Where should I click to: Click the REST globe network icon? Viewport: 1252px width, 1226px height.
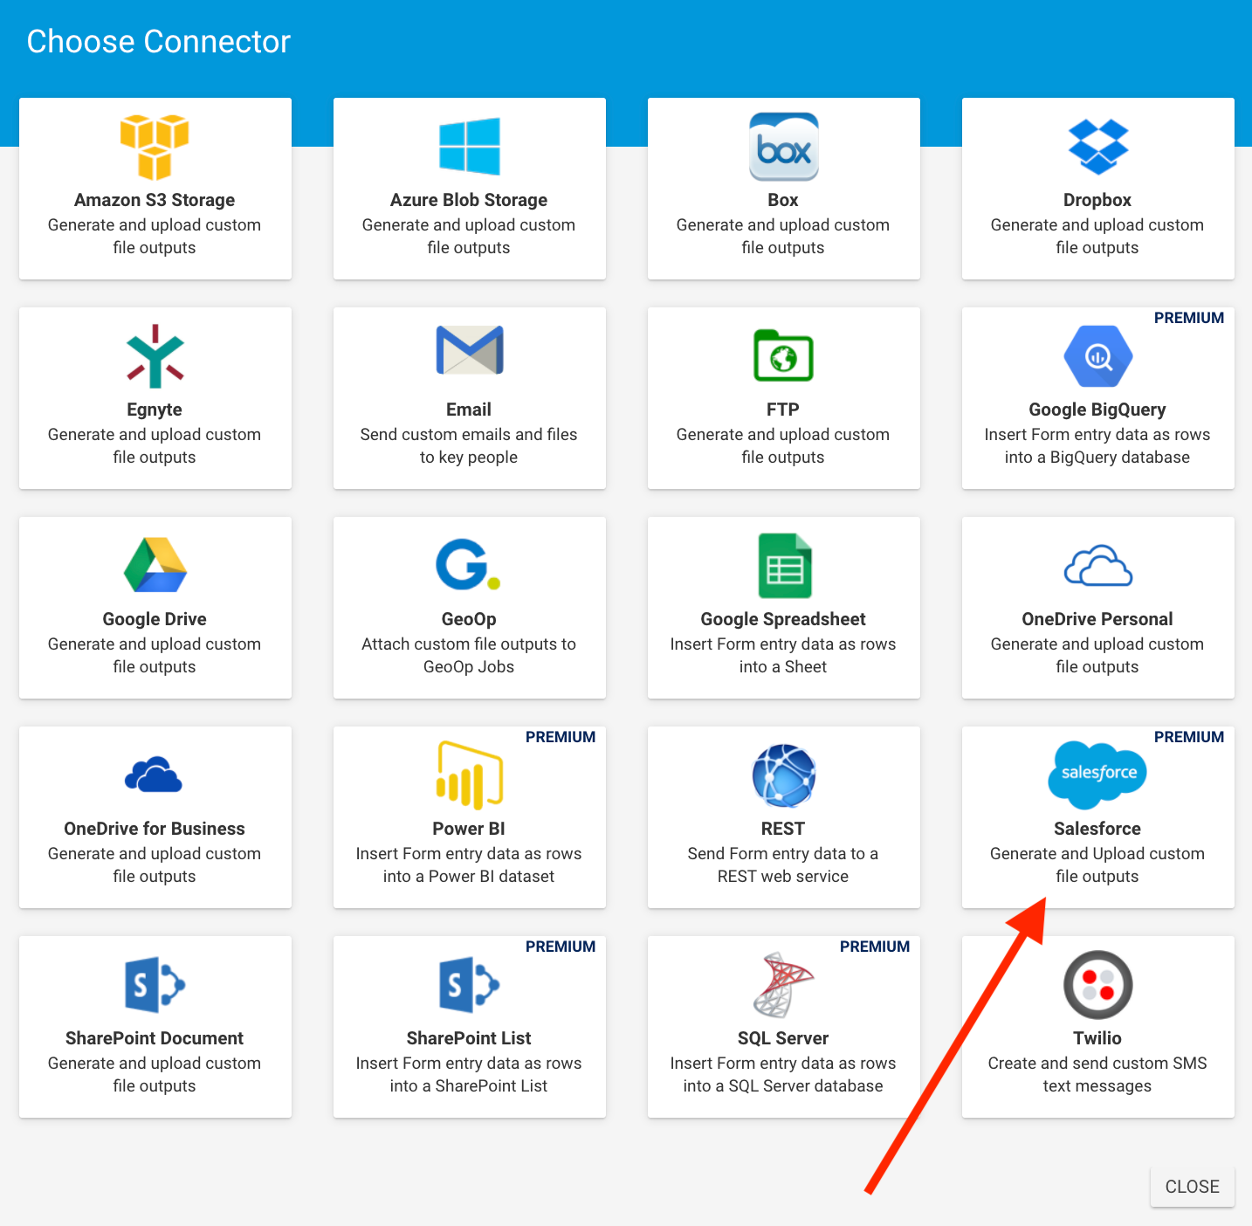click(783, 775)
